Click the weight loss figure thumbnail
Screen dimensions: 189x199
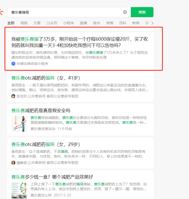19,124
